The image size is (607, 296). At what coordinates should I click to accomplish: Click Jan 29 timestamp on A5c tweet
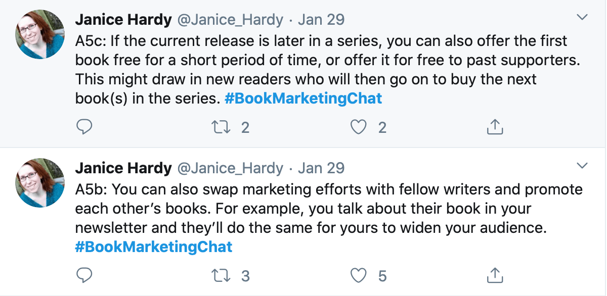click(321, 20)
